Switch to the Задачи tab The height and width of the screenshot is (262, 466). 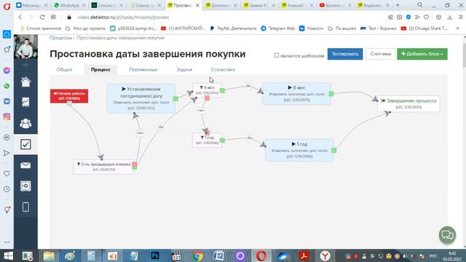pyautogui.click(x=184, y=70)
